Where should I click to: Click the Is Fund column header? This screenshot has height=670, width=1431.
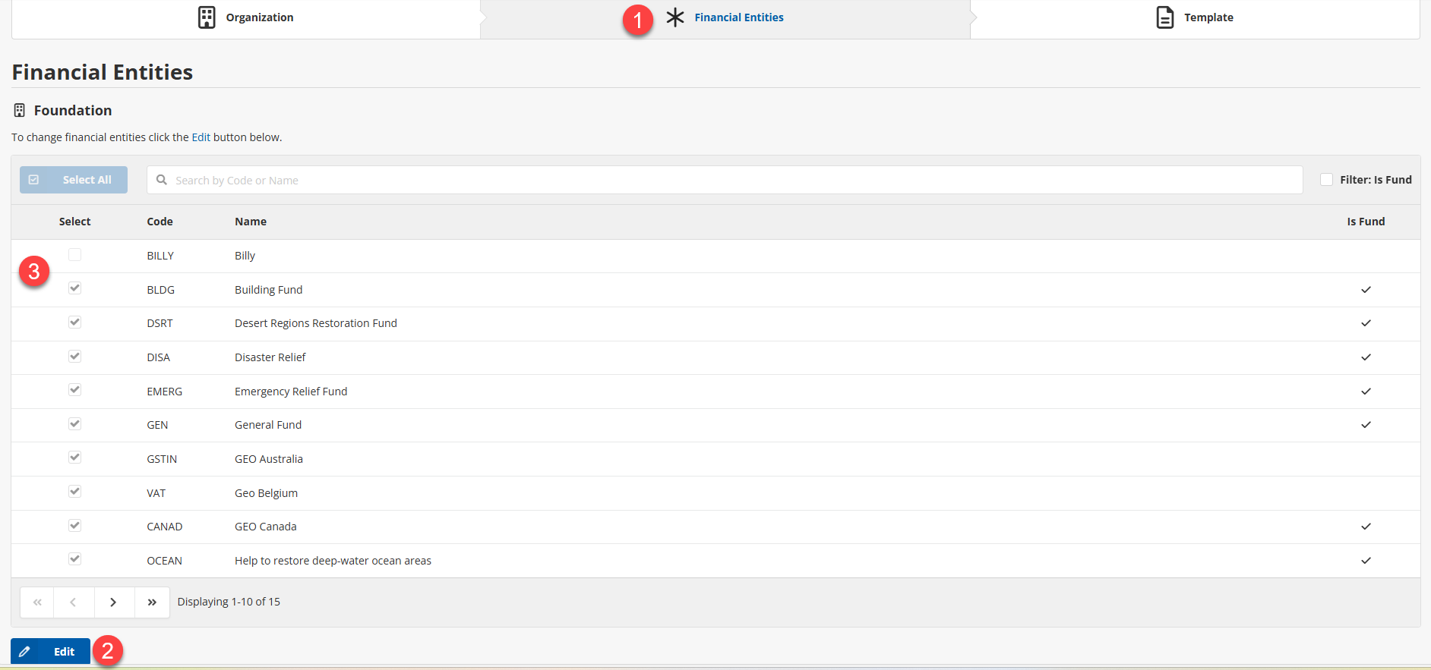tap(1365, 222)
